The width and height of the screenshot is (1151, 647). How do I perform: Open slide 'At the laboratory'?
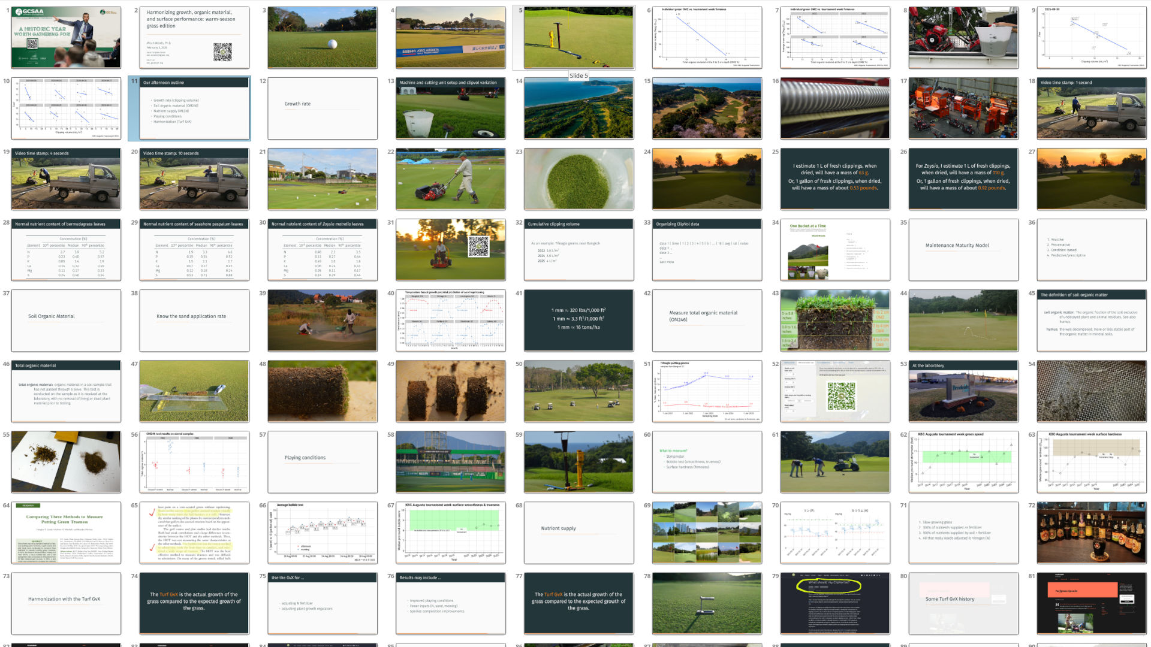(963, 391)
